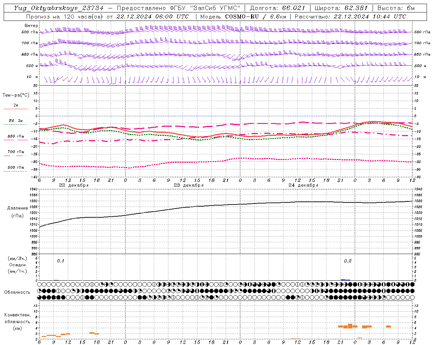Select the forecast header Прогноз на 120 часа(ов)
Image resolution: width=432 pixels, height=345 pixels.
[64, 17]
